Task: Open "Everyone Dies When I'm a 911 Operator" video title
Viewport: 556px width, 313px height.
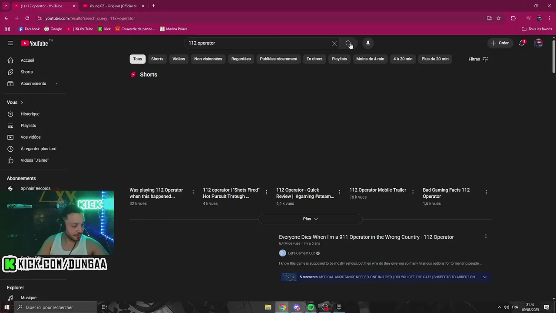Action: (366, 237)
